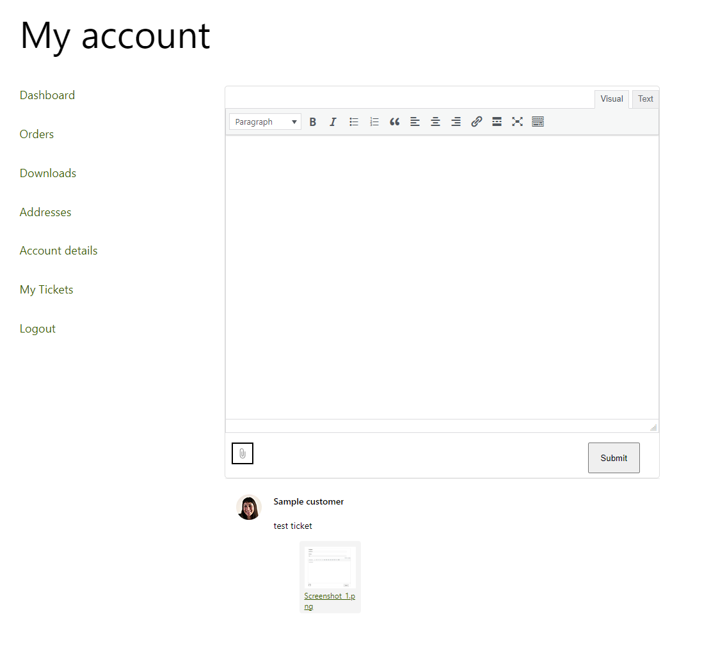Add a blockquote to the reply
Image resolution: width=702 pixels, height=651 pixels.
pos(395,122)
